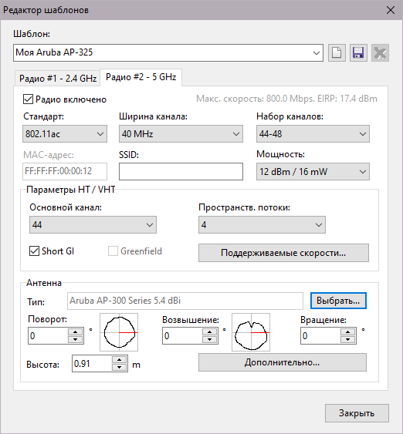Increase Поворот with the up arrow
The width and height of the screenshot is (403, 434).
click(76, 332)
